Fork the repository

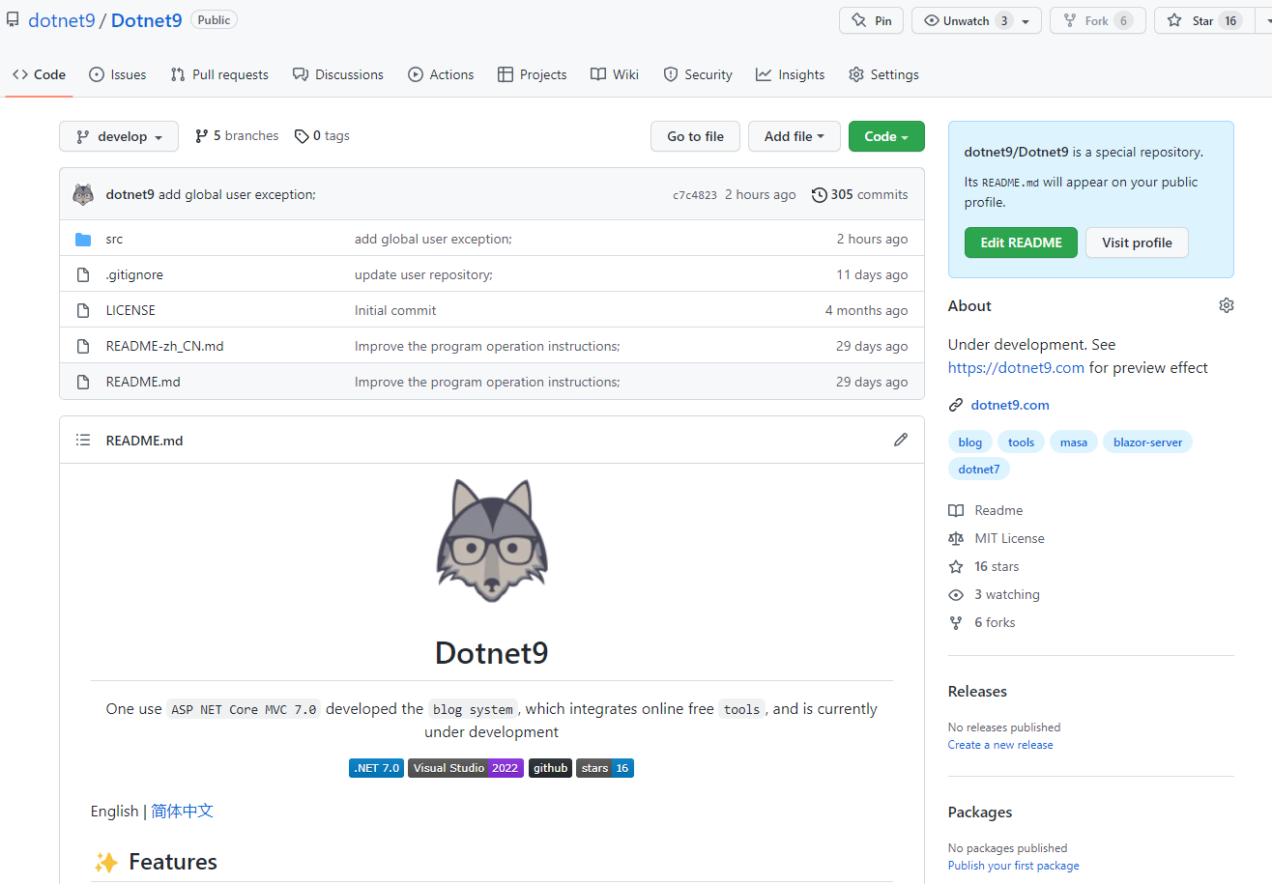click(1097, 20)
